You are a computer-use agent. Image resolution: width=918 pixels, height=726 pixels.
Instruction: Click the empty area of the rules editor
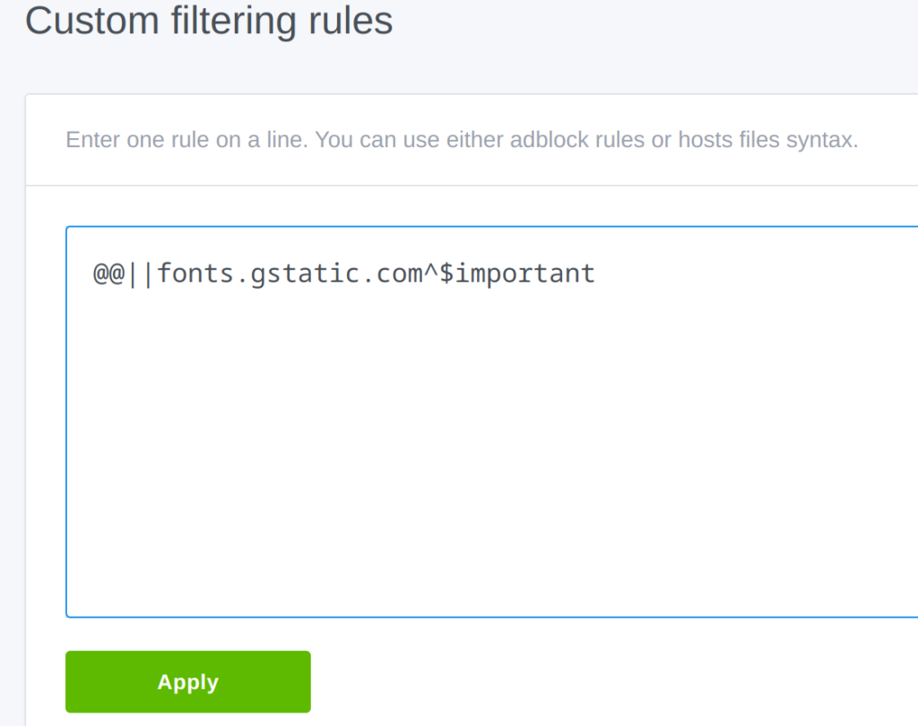tap(484, 448)
